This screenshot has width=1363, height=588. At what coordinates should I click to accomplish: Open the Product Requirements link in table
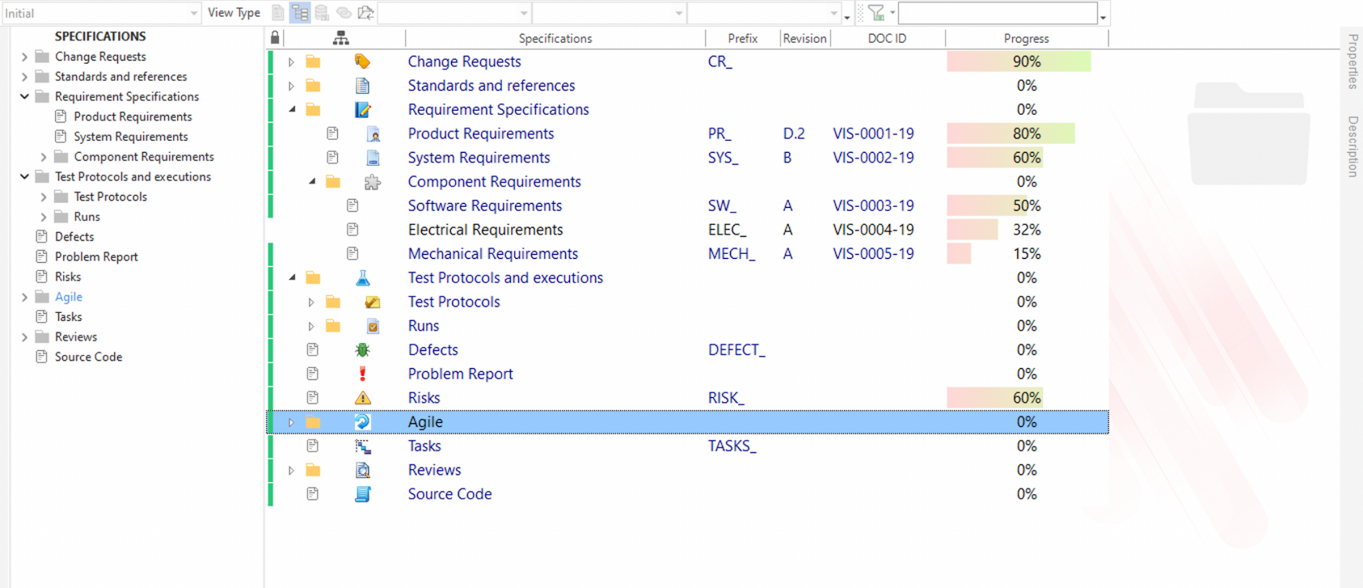(x=480, y=133)
